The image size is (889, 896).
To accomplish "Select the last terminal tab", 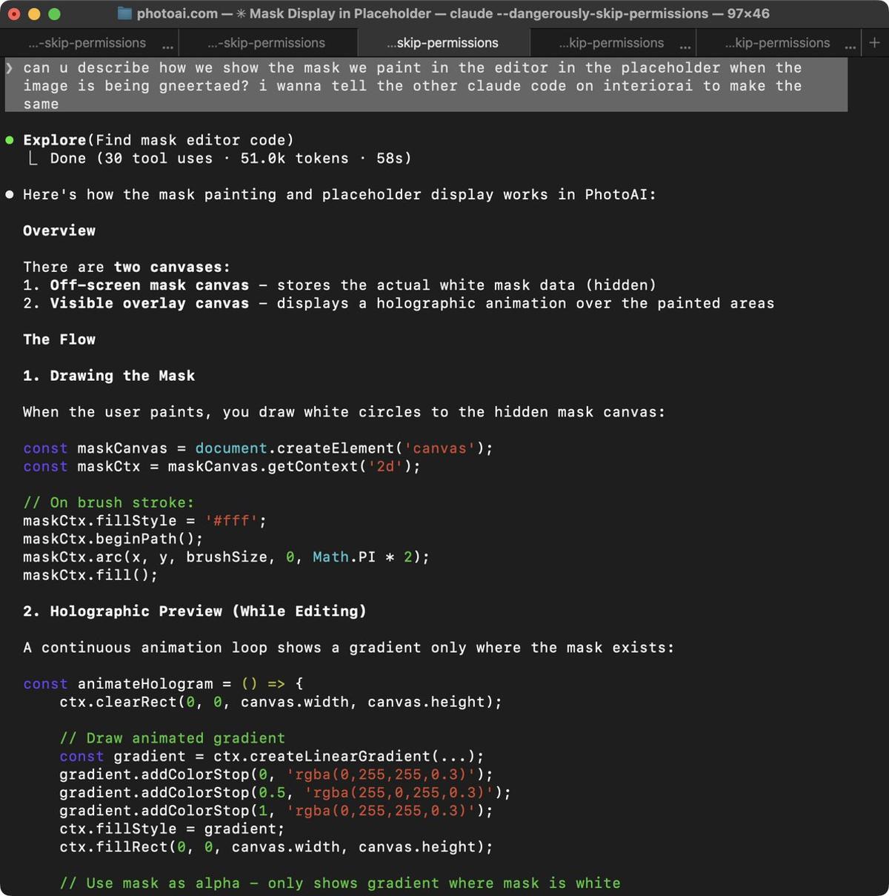I will click(x=778, y=42).
